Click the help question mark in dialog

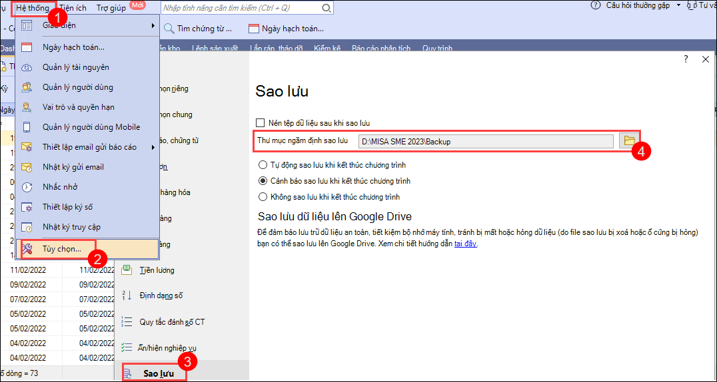(686, 59)
